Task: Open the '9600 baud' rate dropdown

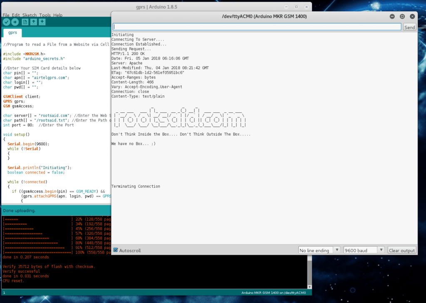Action: 361,250
